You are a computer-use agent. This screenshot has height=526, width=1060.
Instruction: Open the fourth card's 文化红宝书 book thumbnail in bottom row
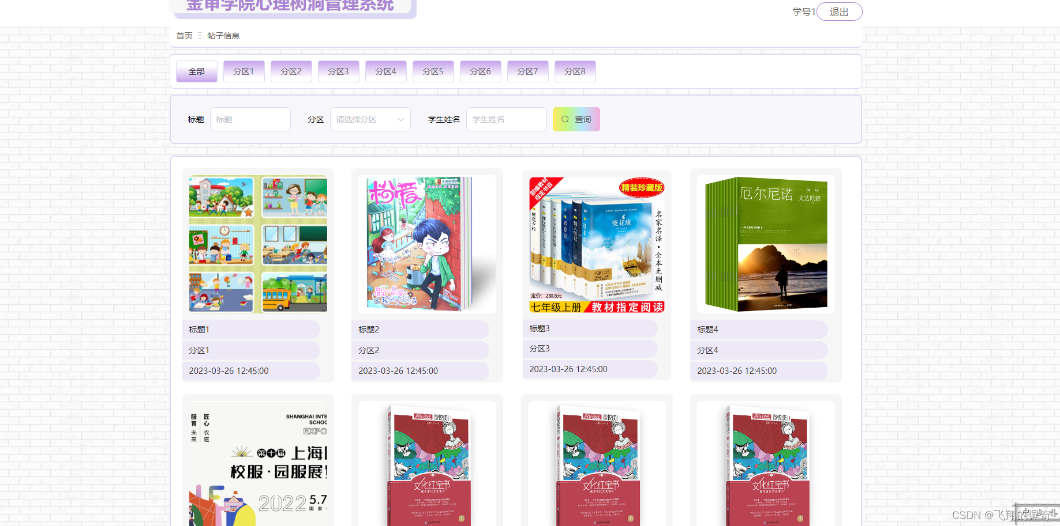click(x=766, y=463)
